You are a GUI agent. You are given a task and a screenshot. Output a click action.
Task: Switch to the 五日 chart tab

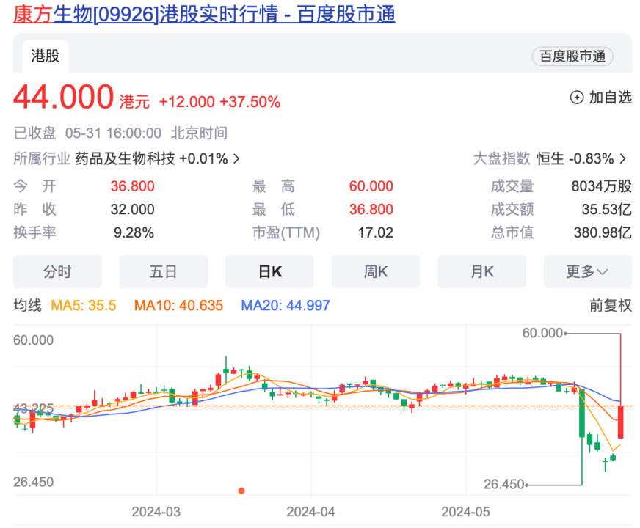click(163, 271)
